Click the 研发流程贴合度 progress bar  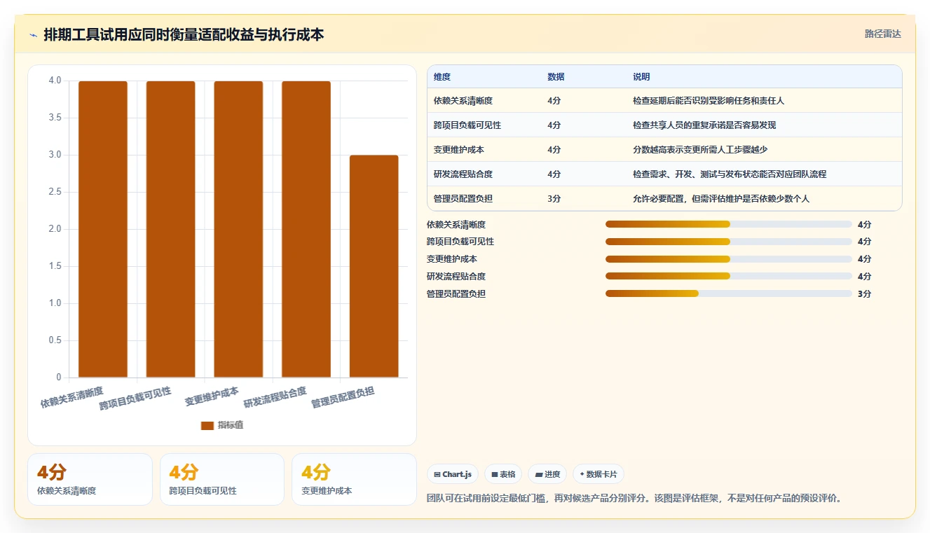tap(729, 277)
